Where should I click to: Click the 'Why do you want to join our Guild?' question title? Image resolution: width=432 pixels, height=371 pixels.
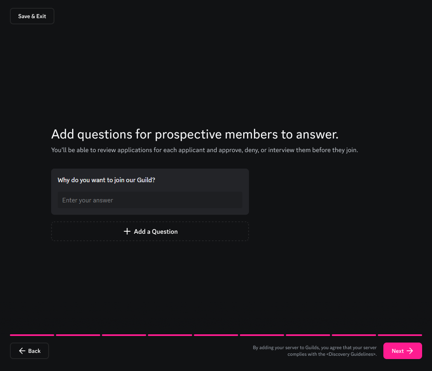coord(106,180)
